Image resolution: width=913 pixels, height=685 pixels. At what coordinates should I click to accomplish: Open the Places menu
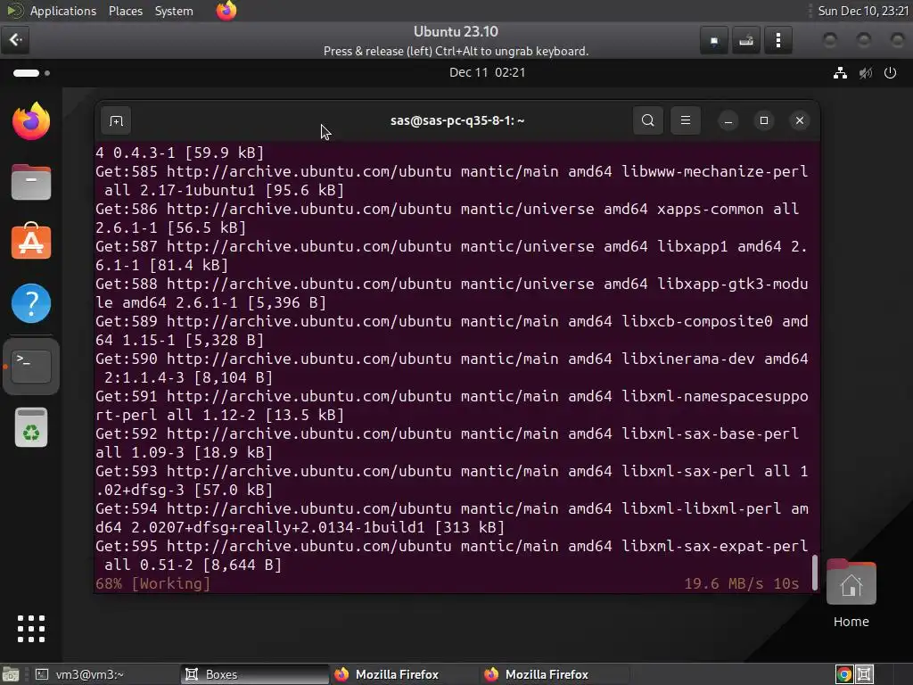point(125,11)
